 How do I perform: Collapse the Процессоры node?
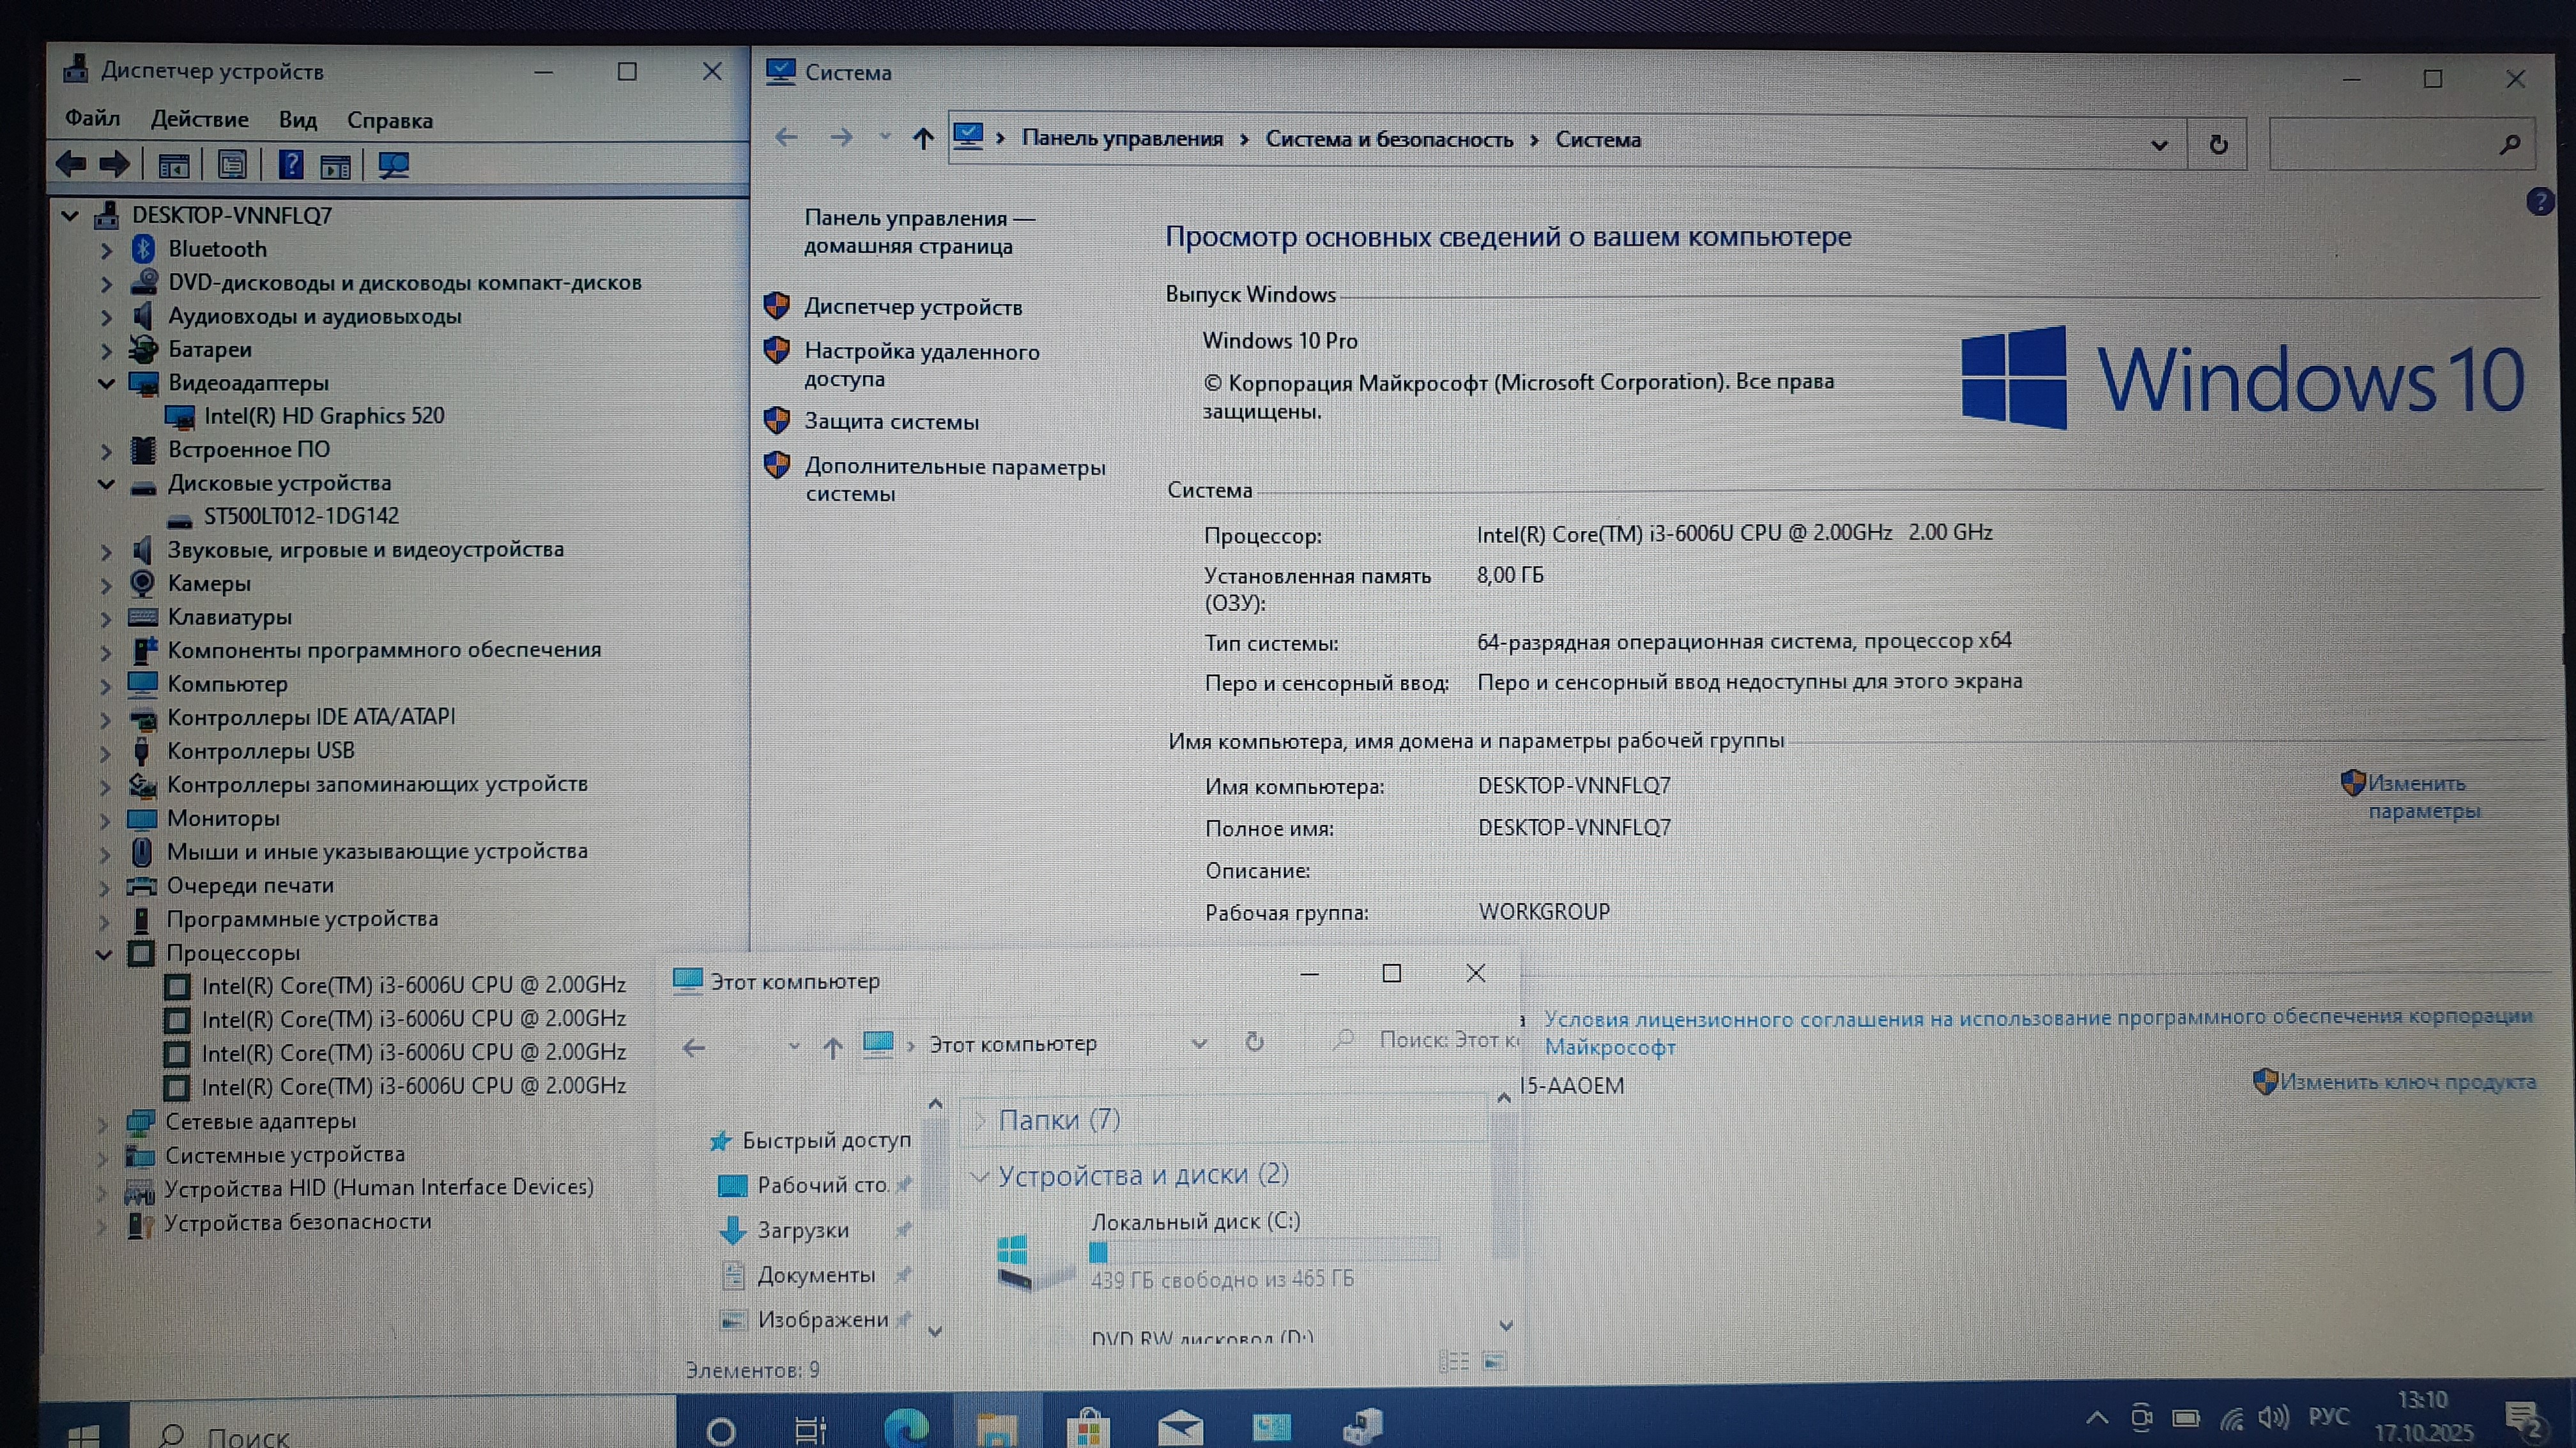[x=104, y=954]
